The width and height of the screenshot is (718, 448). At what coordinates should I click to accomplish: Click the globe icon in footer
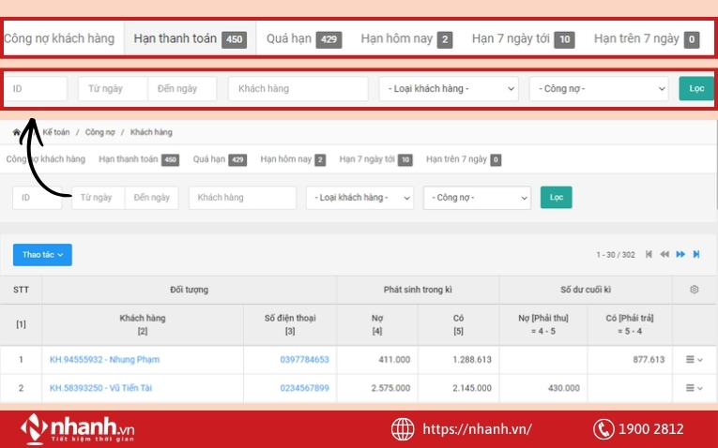(403, 429)
